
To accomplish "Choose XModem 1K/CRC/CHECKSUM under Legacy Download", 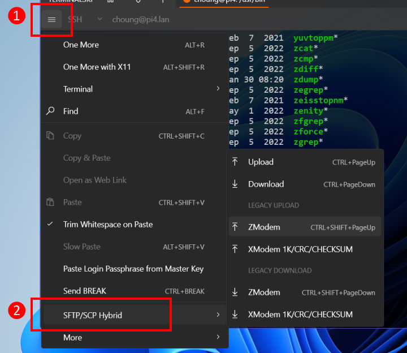I will [x=305, y=315].
